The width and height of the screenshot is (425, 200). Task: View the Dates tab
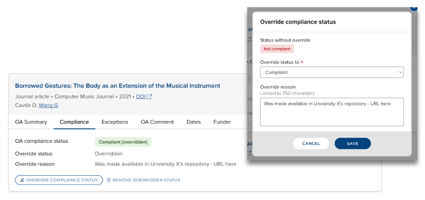click(194, 122)
